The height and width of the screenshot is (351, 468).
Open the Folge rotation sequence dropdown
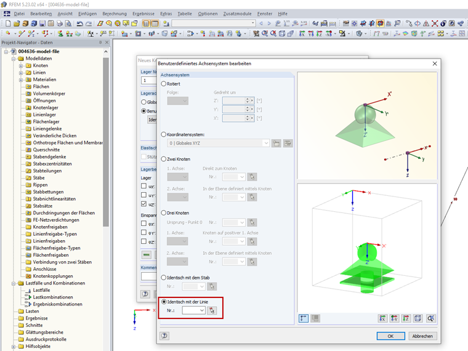(x=178, y=101)
